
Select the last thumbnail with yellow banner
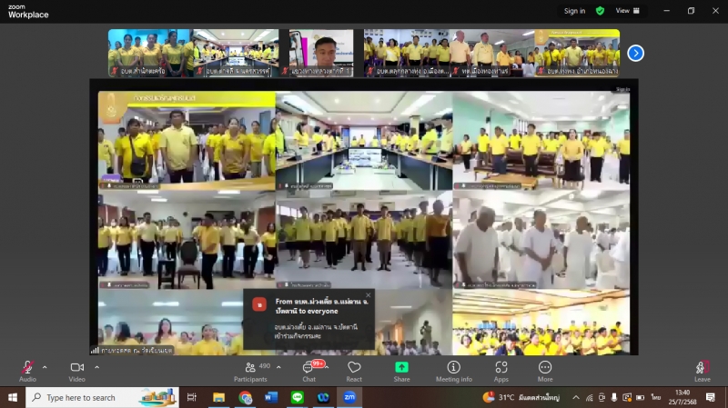coord(576,53)
